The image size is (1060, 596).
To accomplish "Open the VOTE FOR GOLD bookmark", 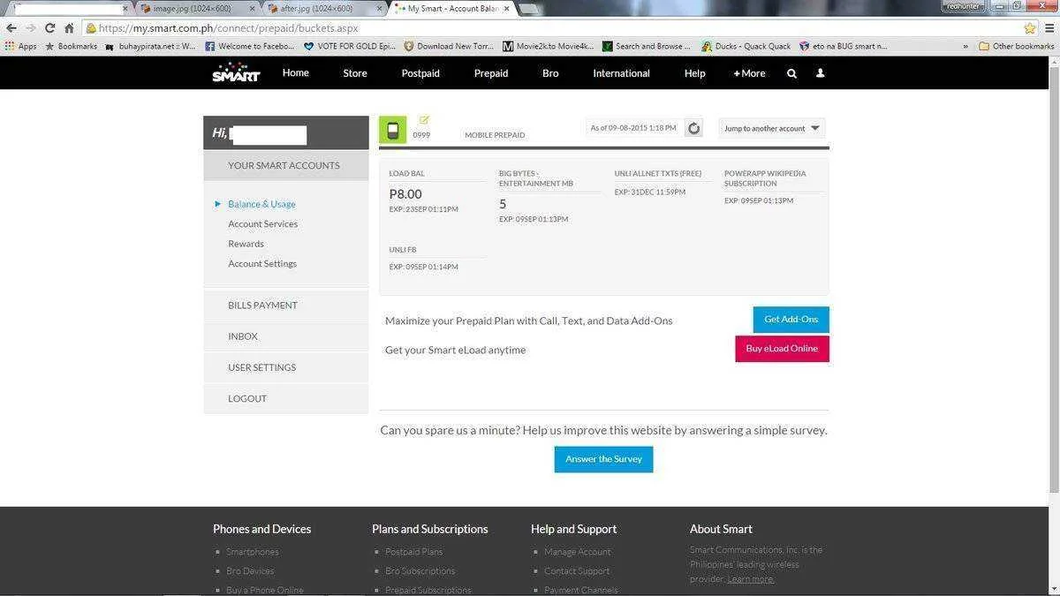I will (x=350, y=46).
